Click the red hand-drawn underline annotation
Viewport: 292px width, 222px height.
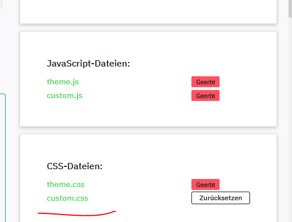click(76, 213)
